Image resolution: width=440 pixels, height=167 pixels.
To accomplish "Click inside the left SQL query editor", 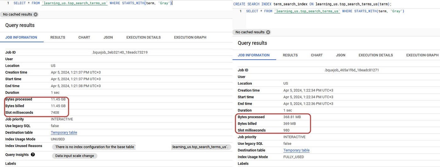I will pos(93,3).
